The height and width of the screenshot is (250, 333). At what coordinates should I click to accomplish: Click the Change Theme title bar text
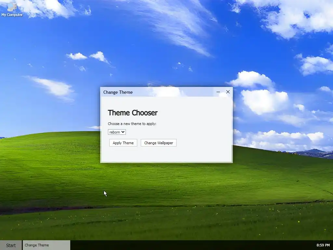[118, 92]
